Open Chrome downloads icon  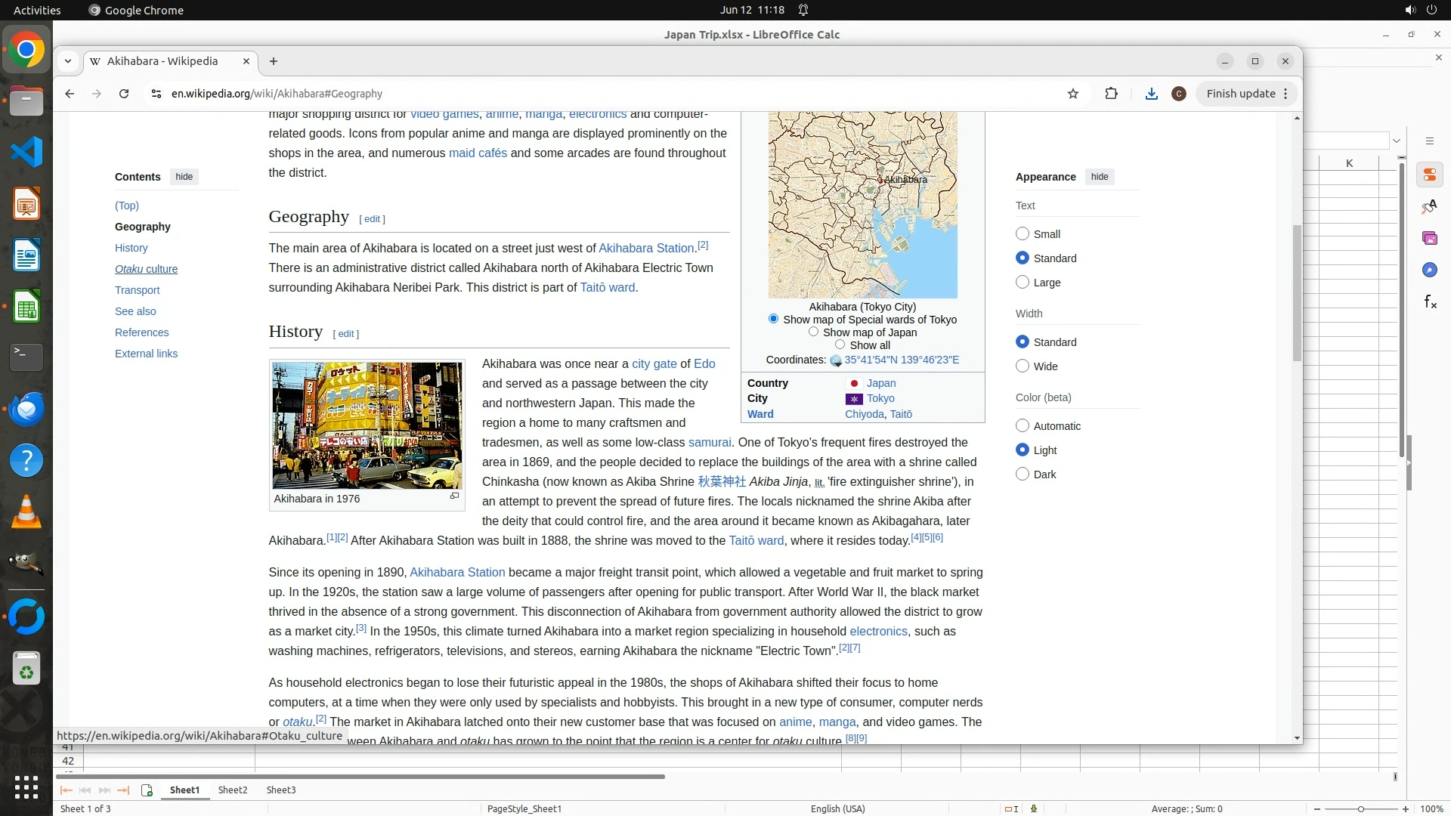click(1151, 94)
